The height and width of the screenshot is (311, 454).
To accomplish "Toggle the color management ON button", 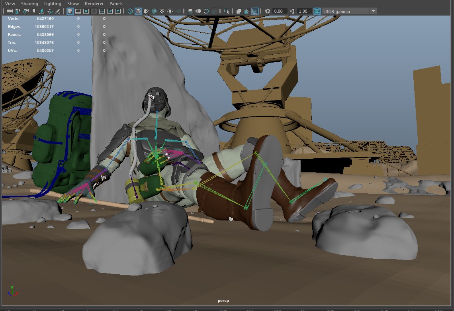I will pos(317,11).
